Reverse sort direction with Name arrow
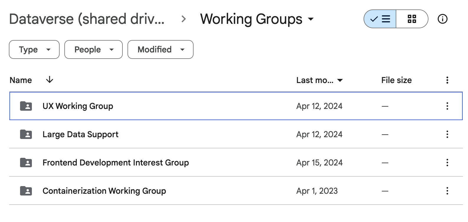The image size is (468, 222). click(50, 80)
